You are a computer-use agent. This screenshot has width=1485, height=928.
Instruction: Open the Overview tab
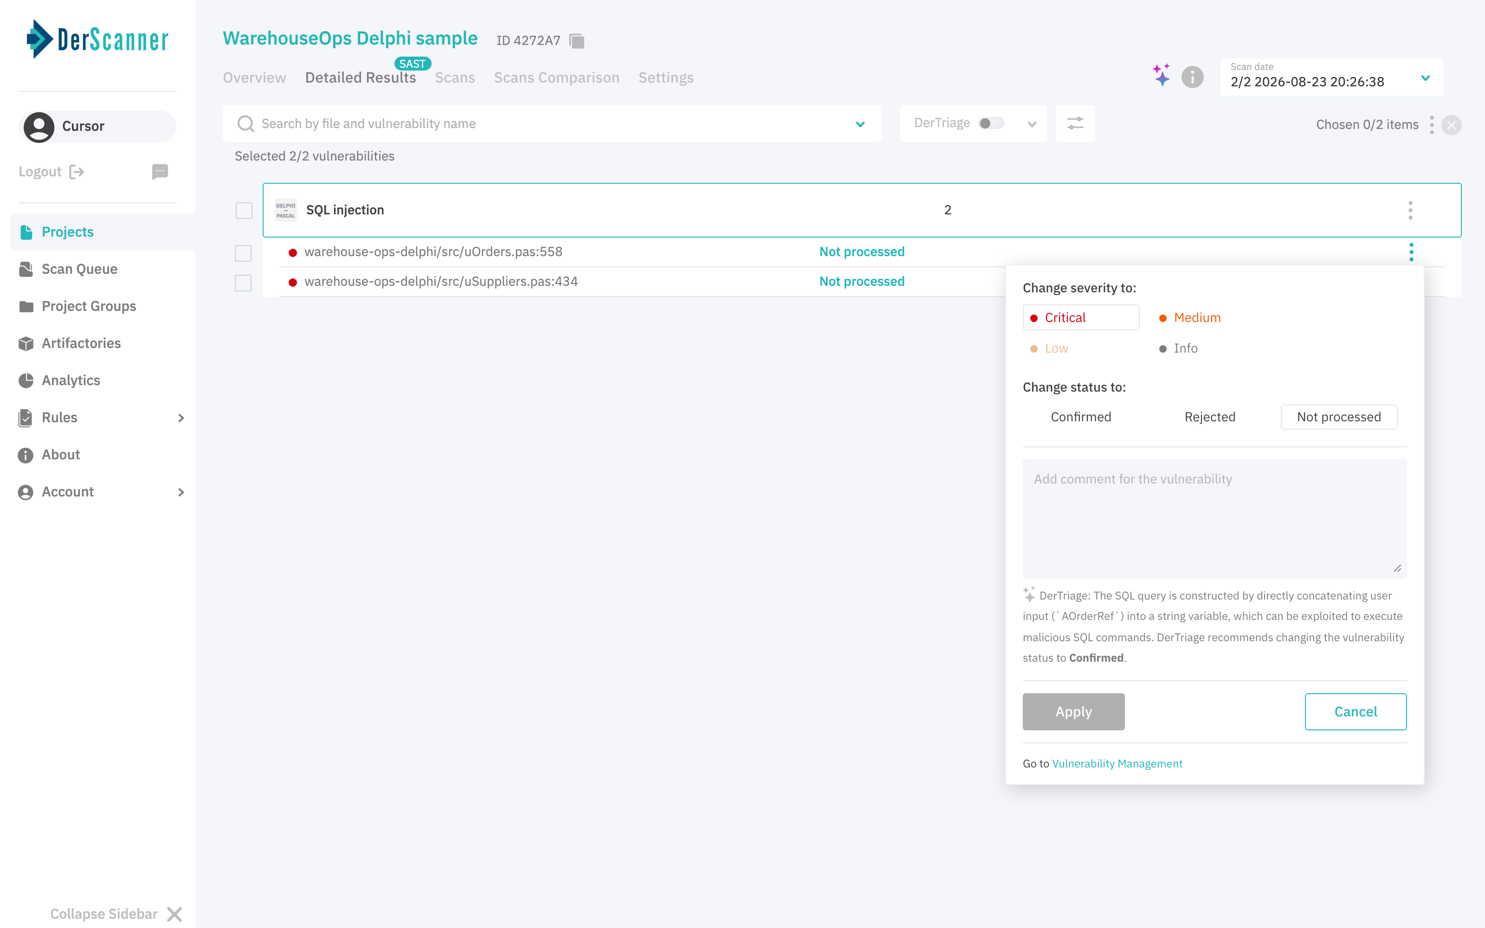point(254,77)
